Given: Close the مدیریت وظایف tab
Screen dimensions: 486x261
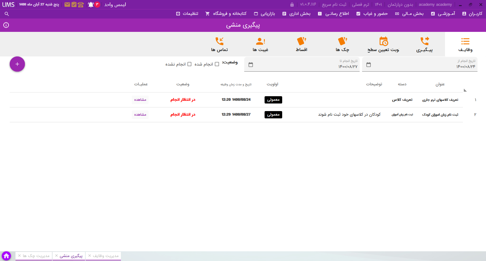Looking at the screenshot, I should 90,256.
